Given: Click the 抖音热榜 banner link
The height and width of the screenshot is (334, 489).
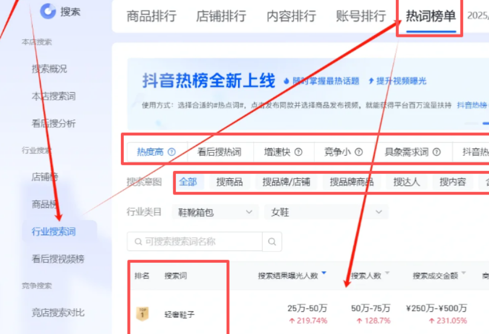Looking at the screenshot, I should (472, 105).
